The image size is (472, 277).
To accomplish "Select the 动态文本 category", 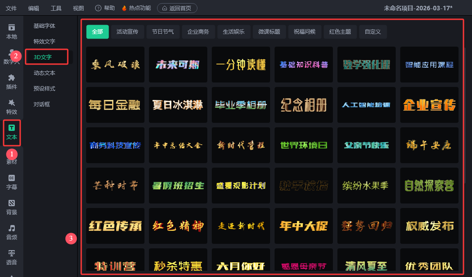I will [x=44, y=73].
